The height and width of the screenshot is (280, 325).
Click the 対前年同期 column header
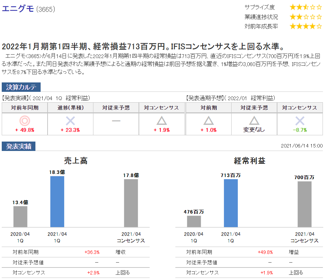tap(25, 108)
